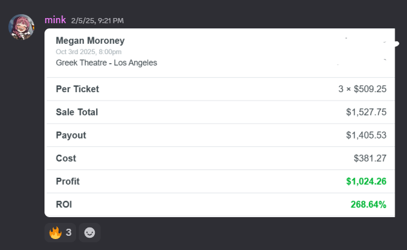This screenshot has height=250, width=407.
Task: Click mink's profile avatar
Action: tap(21, 27)
